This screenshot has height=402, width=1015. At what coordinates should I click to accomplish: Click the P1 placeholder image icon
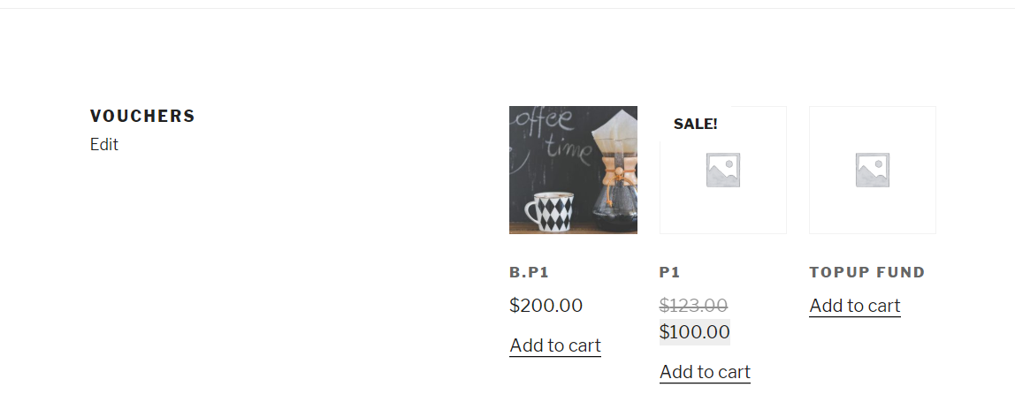(723, 170)
